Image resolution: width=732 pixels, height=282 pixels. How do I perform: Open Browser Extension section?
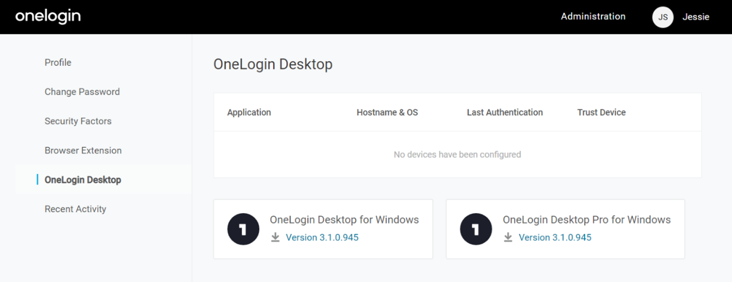coord(83,150)
